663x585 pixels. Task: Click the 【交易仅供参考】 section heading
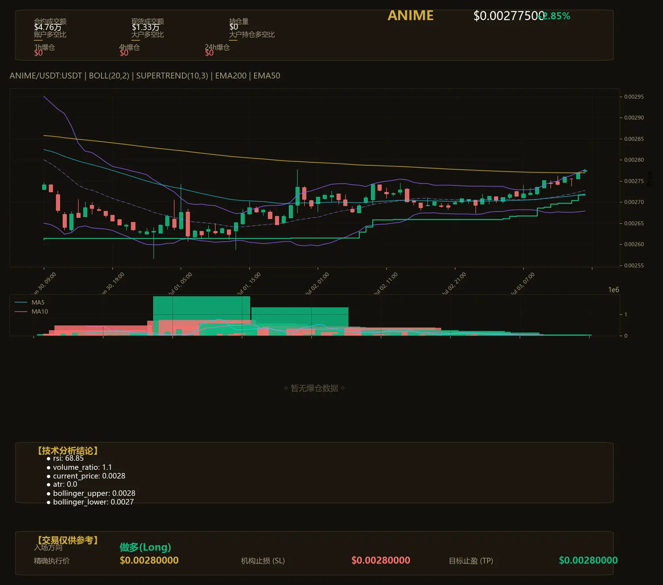point(67,540)
